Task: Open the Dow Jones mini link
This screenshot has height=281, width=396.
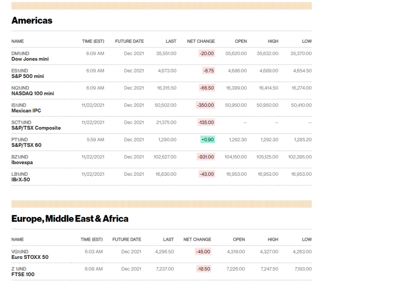Action: pyautogui.click(x=30, y=59)
